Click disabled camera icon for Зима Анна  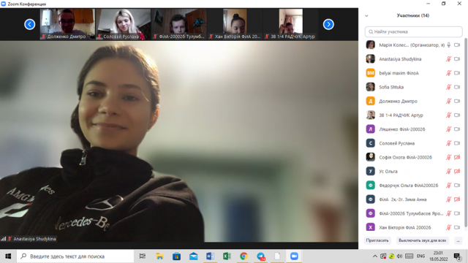coord(457,199)
